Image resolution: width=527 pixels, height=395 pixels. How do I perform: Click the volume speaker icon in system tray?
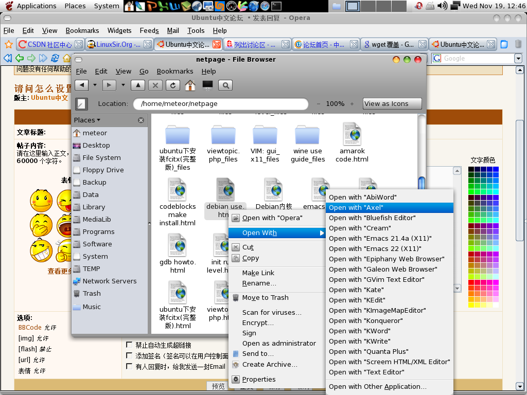(x=442, y=6)
